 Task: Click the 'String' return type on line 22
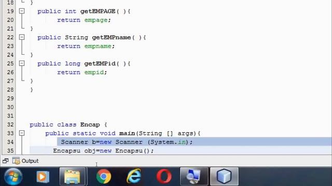76,38
